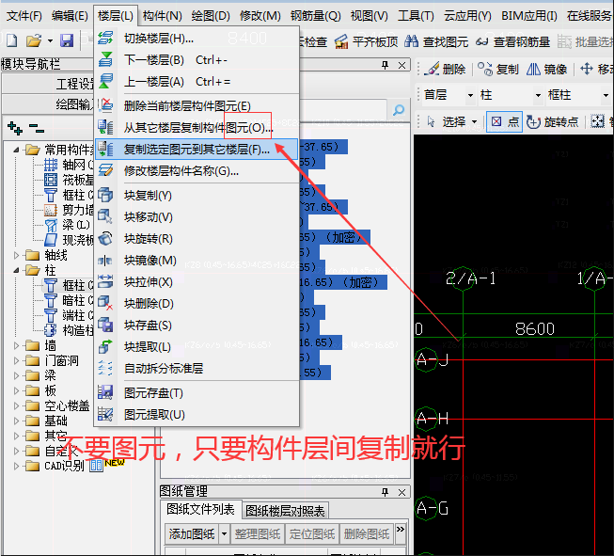Click the 整理图纸 button
Viewport: 614px width, 556px height.
[x=258, y=533]
